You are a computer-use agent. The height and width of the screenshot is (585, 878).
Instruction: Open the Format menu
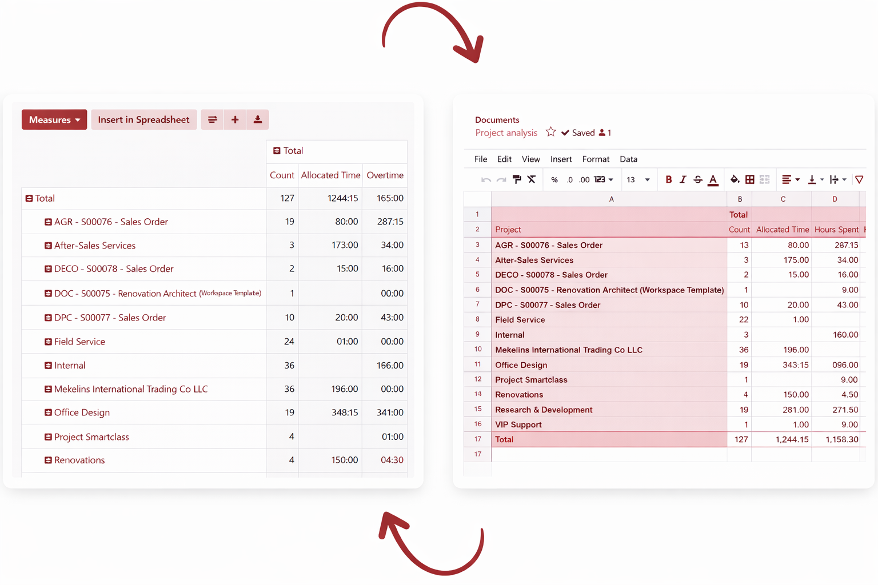pos(596,159)
